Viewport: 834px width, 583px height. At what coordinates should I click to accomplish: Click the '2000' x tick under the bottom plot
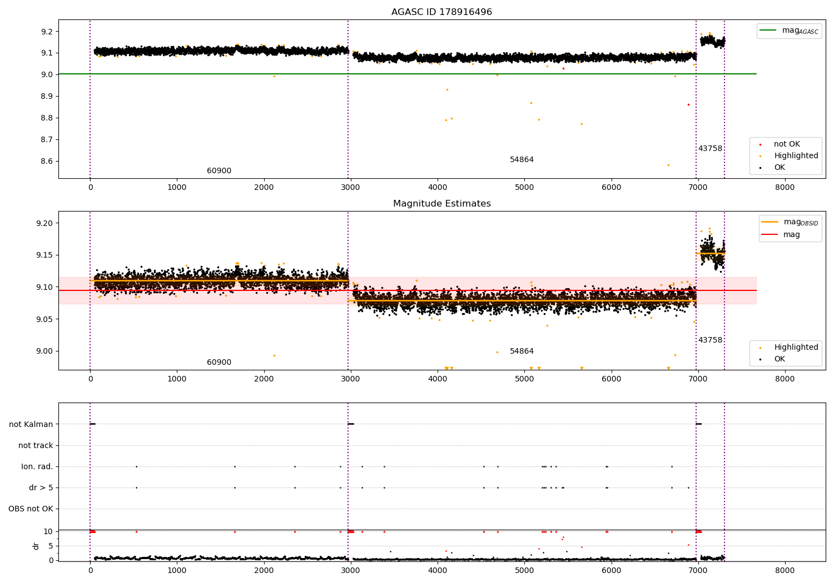[264, 571]
